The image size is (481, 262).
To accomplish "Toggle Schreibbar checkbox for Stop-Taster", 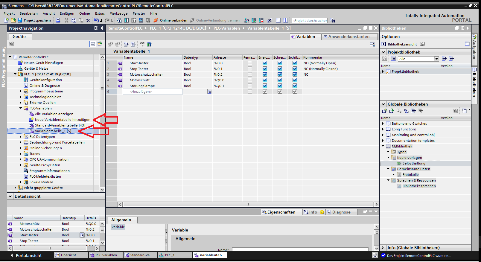I will (280, 69).
